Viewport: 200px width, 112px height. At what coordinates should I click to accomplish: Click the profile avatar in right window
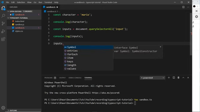click(x=194, y=6)
